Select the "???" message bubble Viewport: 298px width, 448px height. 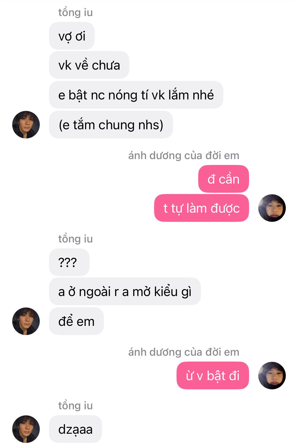click(69, 262)
